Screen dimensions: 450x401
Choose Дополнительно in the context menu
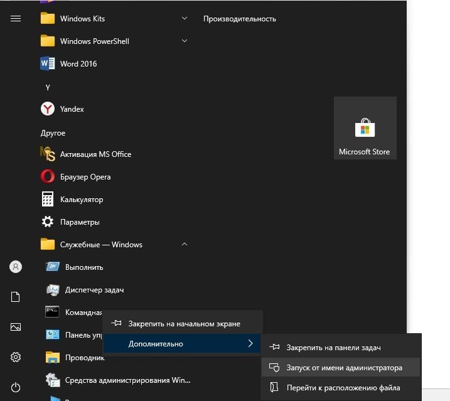click(183, 343)
